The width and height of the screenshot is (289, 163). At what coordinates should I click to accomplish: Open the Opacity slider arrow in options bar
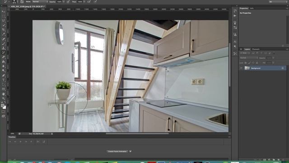64,2
